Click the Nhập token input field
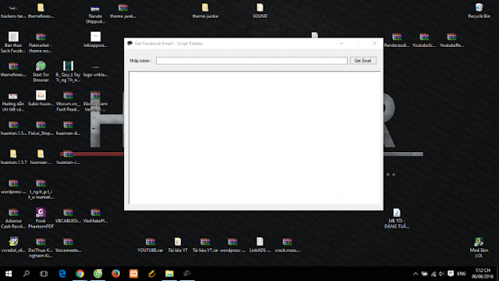This screenshot has width=499, height=281. (251, 61)
